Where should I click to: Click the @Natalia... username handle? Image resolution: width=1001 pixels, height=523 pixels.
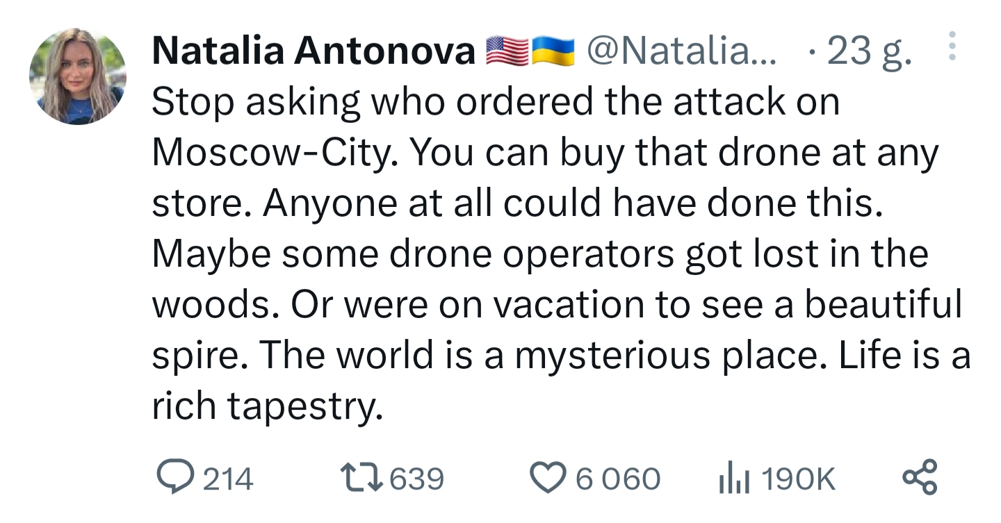[683, 51]
